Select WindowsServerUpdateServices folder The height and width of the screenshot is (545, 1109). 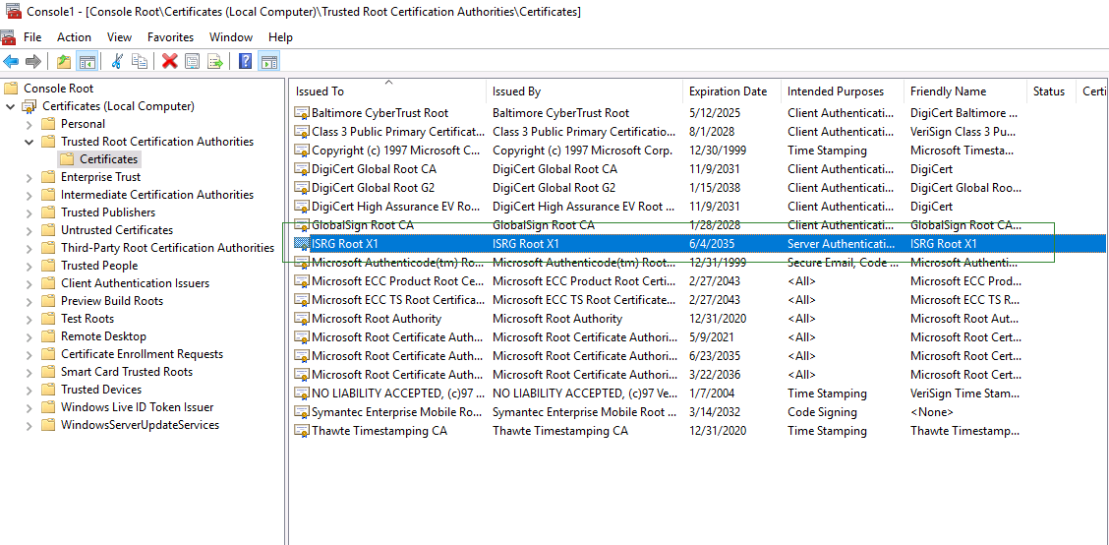coord(140,425)
